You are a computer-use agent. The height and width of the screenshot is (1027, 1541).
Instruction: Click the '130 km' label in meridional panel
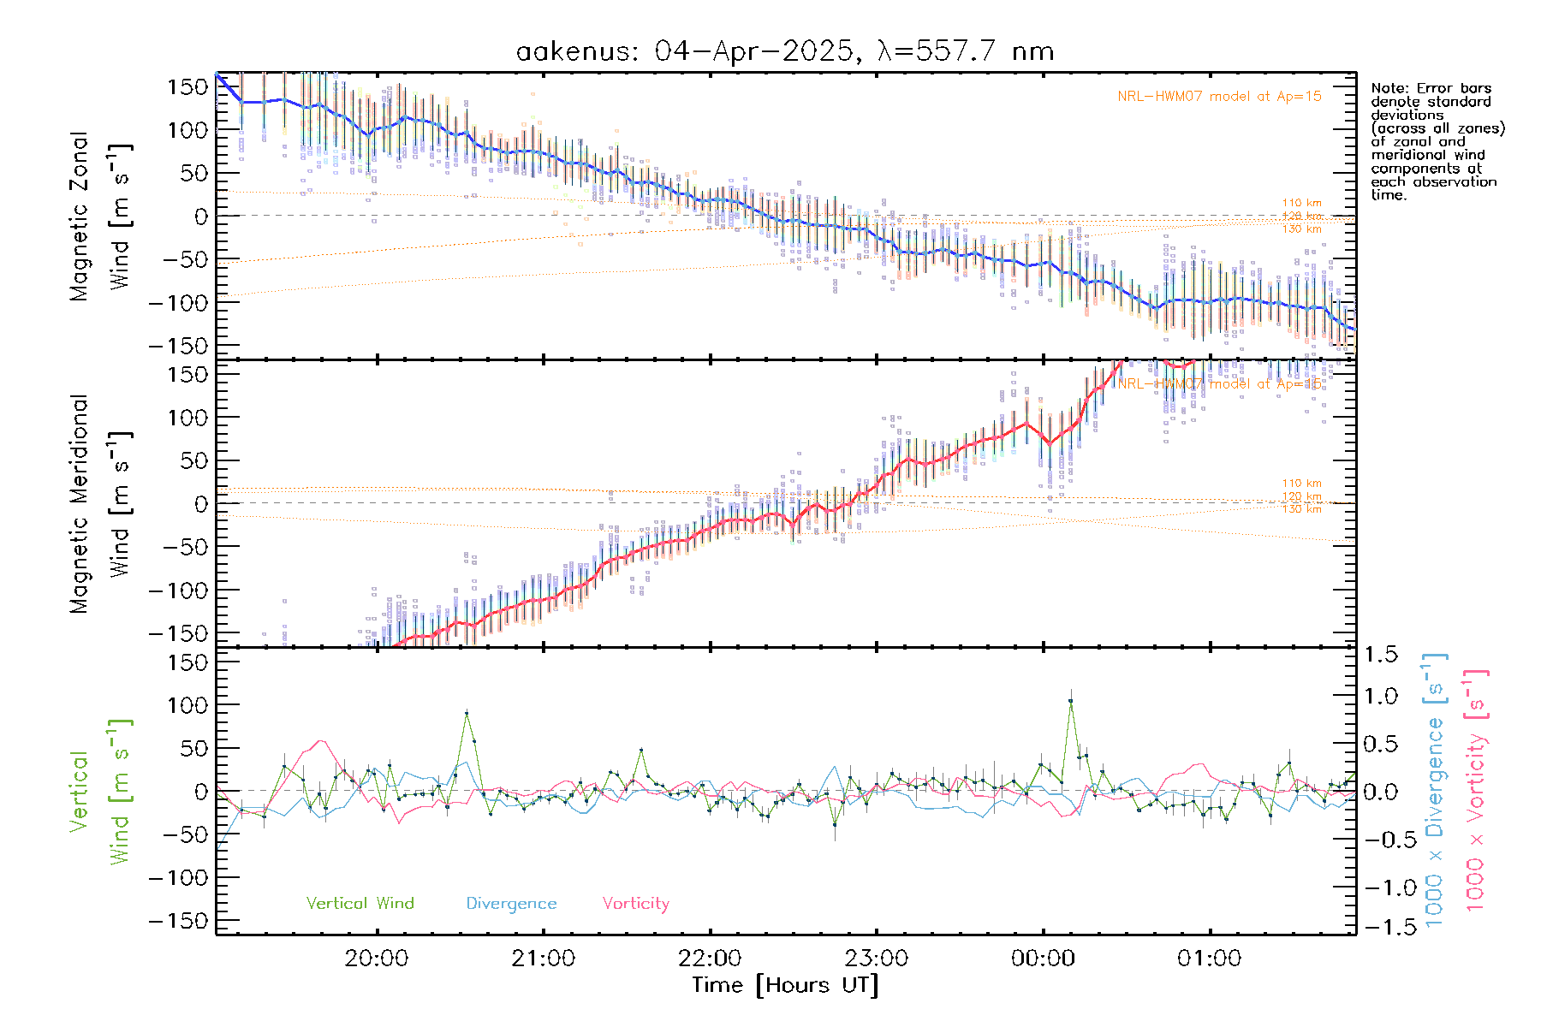pyautogui.click(x=1301, y=509)
